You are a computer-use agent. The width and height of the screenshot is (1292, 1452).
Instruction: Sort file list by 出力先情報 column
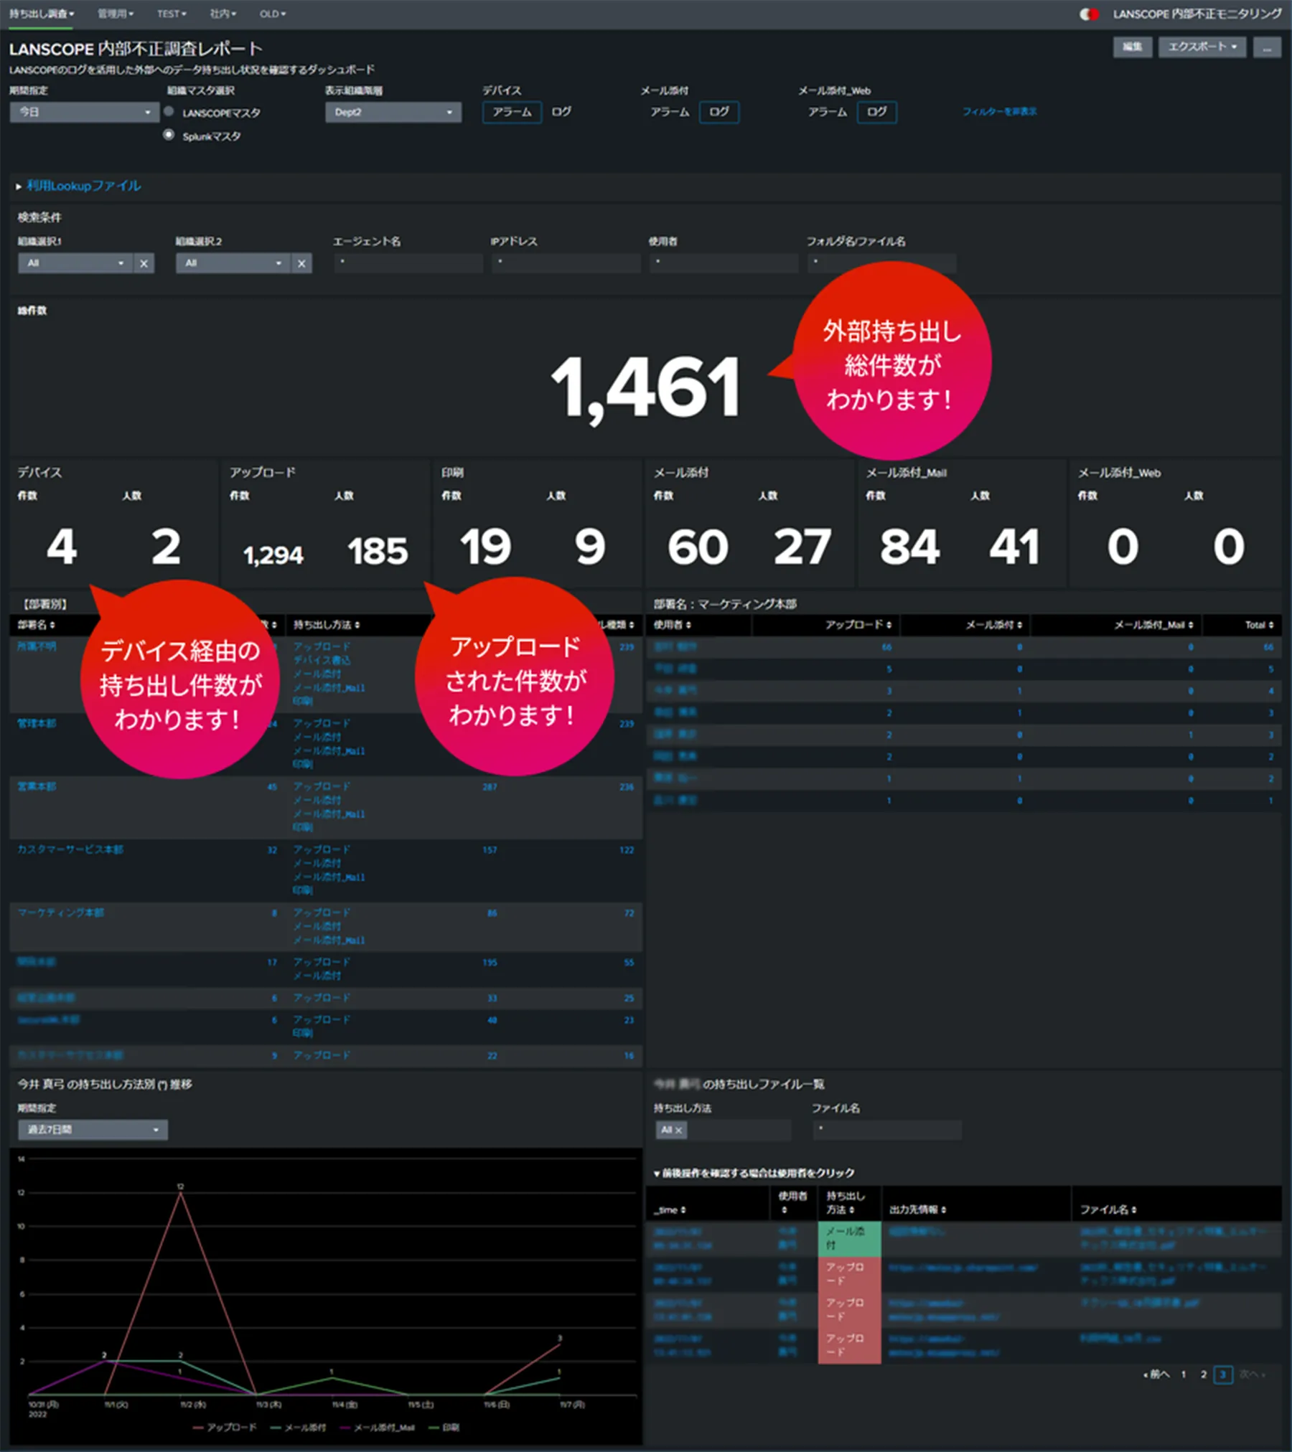point(917,1210)
